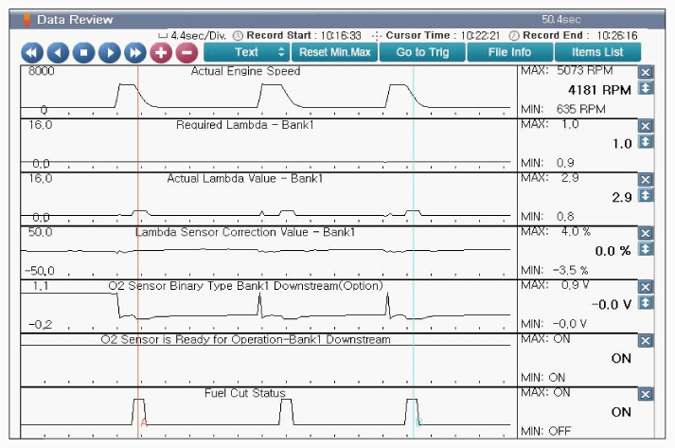The image size is (675, 448).
Task: Toggle scale arrows for O2 Sensor Binary graph
Action: (646, 303)
